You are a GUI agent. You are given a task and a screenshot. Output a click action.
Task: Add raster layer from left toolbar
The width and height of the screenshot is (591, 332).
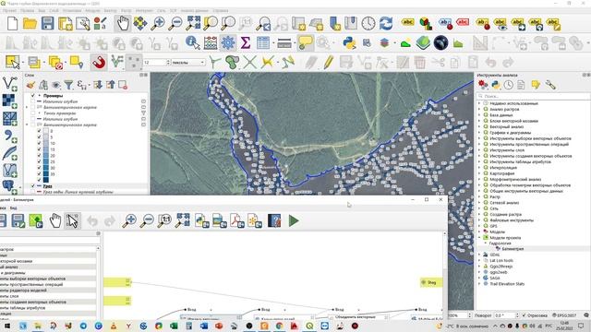9,101
